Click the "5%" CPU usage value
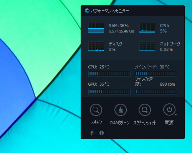 (163, 31)
